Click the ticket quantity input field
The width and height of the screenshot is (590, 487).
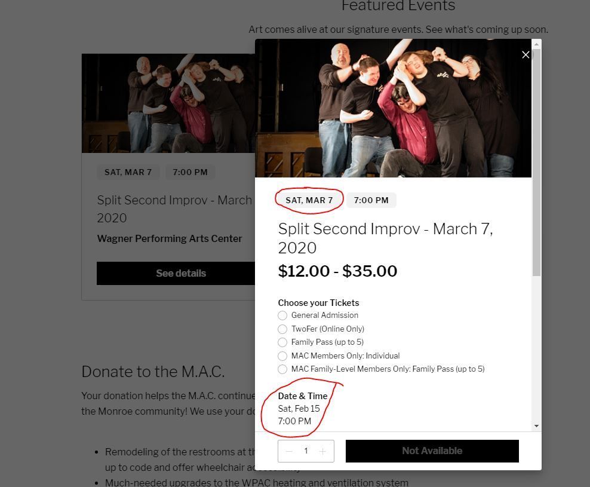306,451
